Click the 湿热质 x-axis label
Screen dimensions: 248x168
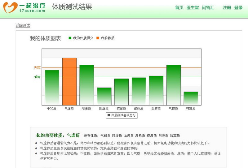coord(139,109)
